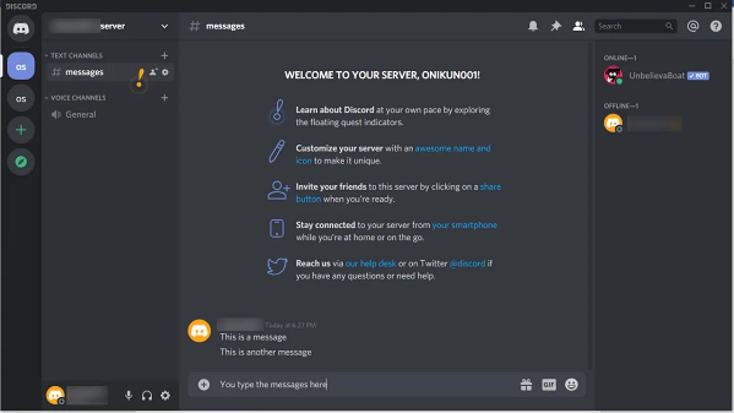Click the offline member avatar in the member list
The height and width of the screenshot is (413, 734).
[613, 123]
